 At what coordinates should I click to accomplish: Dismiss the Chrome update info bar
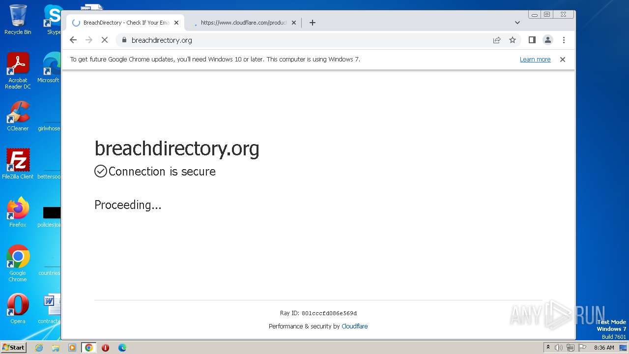563,59
